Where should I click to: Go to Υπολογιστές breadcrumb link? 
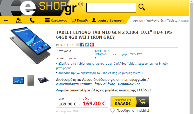pyautogui.click(x=155, y=21)
